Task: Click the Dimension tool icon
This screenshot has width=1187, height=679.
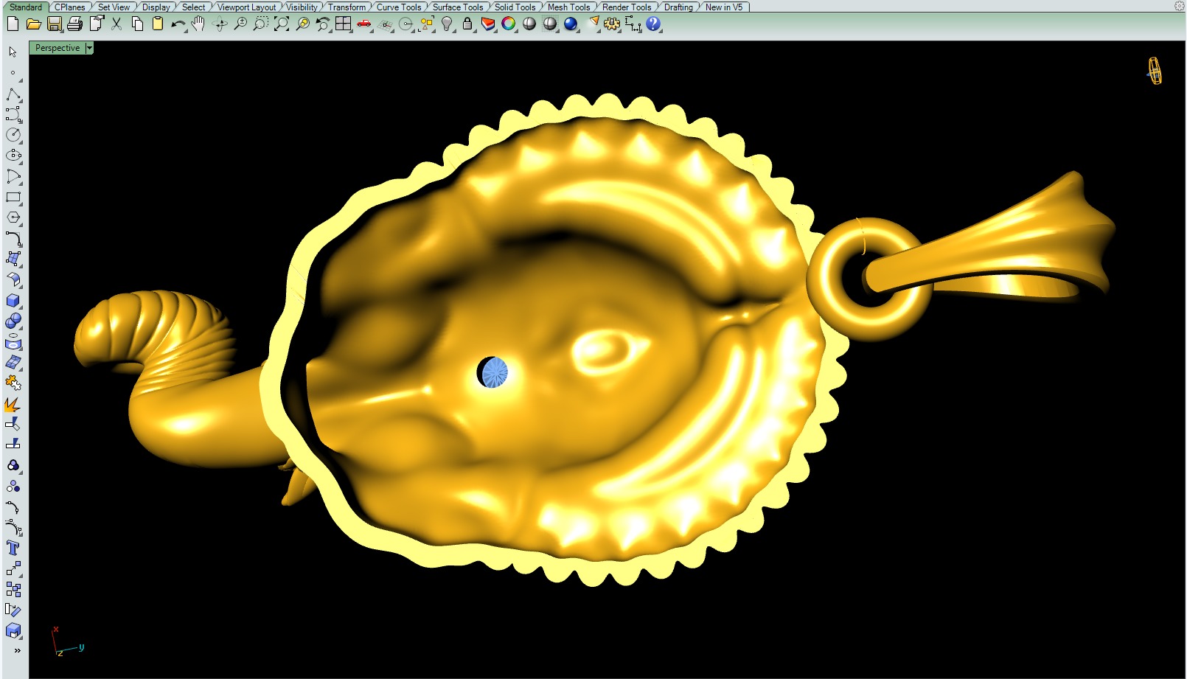Action: [633, 24]
